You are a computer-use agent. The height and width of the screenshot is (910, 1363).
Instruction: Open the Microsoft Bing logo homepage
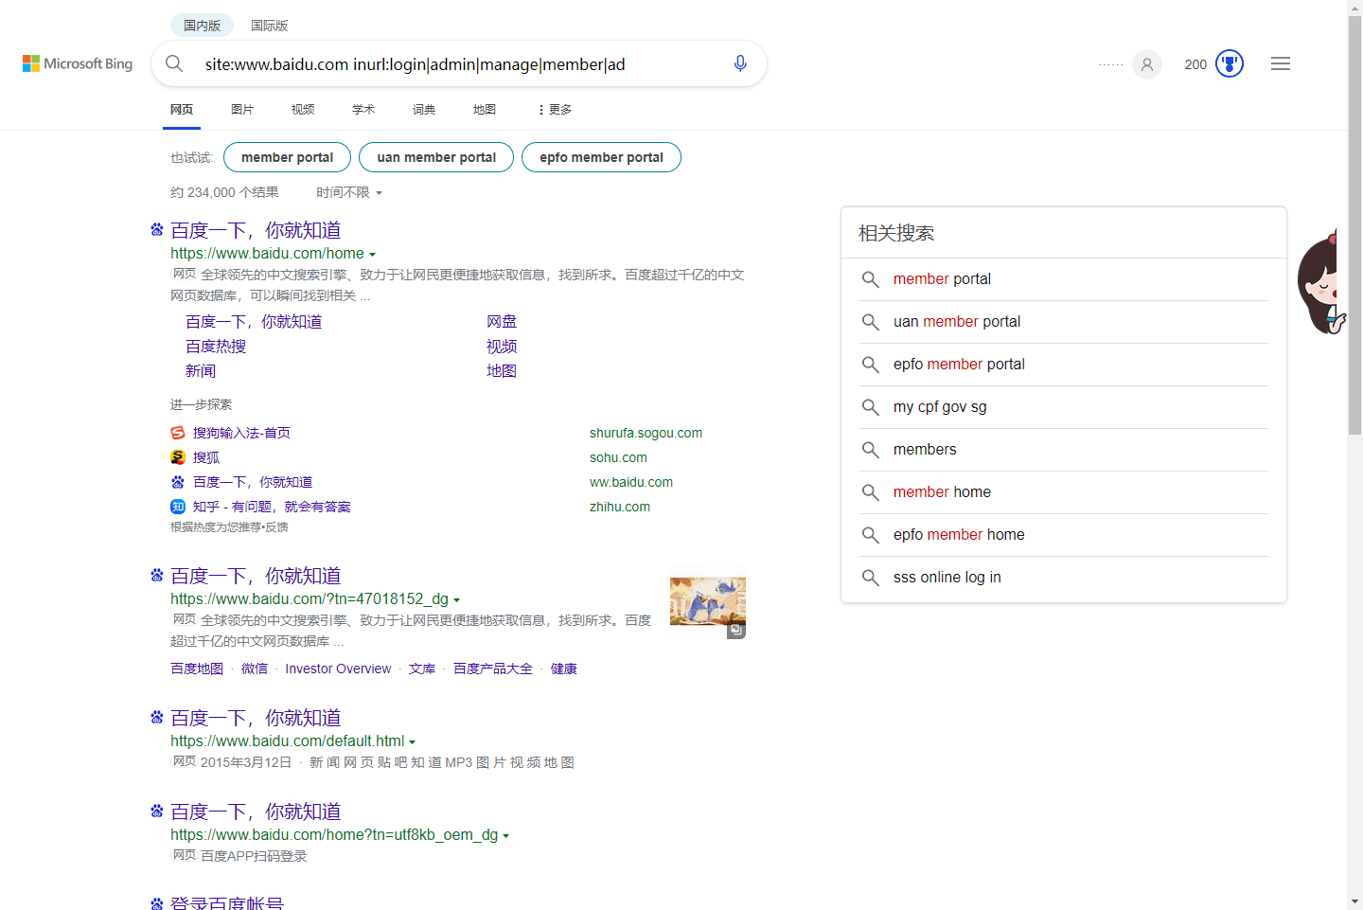pos(78,63)
